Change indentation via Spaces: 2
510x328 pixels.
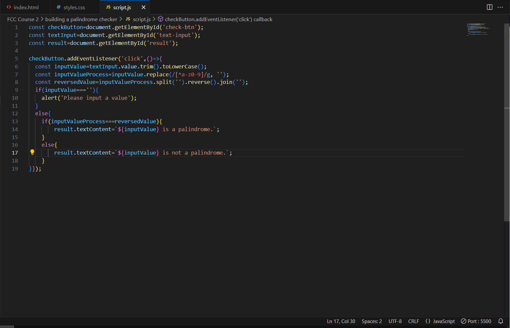point(372,321)
